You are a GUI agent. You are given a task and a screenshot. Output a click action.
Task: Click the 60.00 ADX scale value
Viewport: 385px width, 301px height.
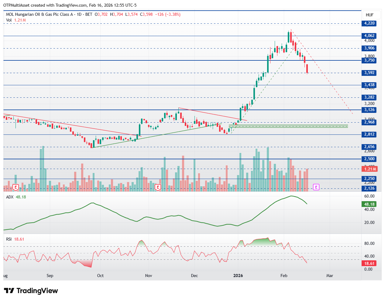[370, 196]
